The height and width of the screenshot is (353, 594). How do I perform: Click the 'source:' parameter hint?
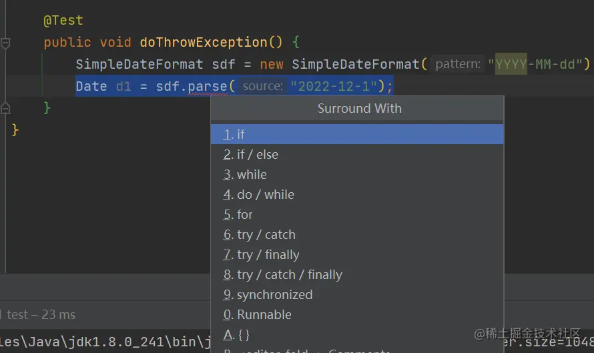(x=262, y=86)
